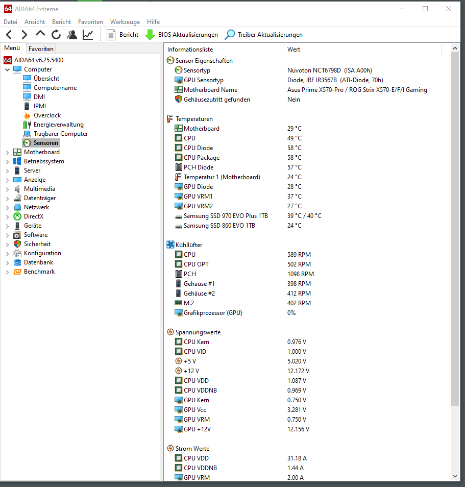Click the scrollbar down arrow
Screen dimensions: 465x487
[x=455, y=476]
